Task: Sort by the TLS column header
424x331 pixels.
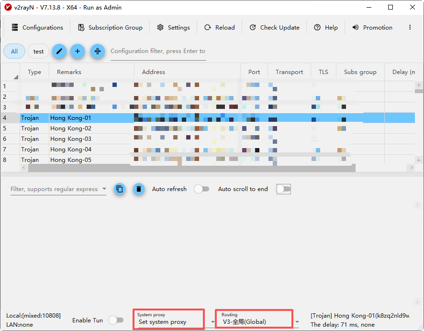Action: click(x=323, y=72)
